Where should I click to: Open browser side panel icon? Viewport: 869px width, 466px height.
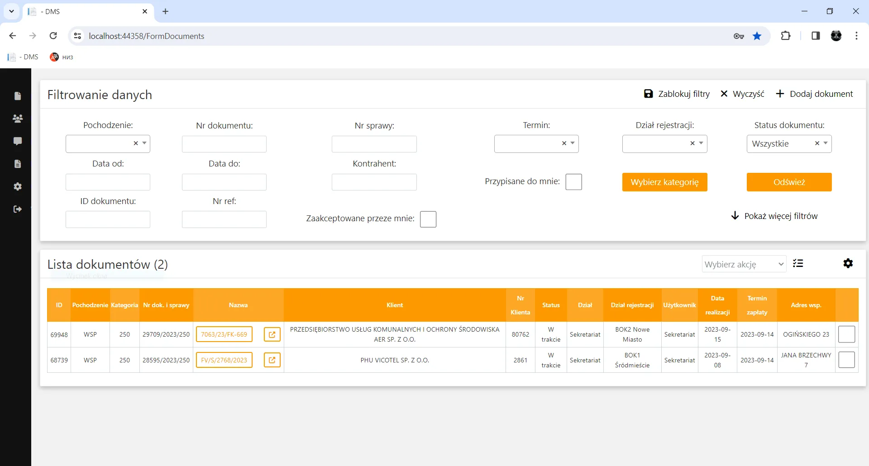point(816,36)
